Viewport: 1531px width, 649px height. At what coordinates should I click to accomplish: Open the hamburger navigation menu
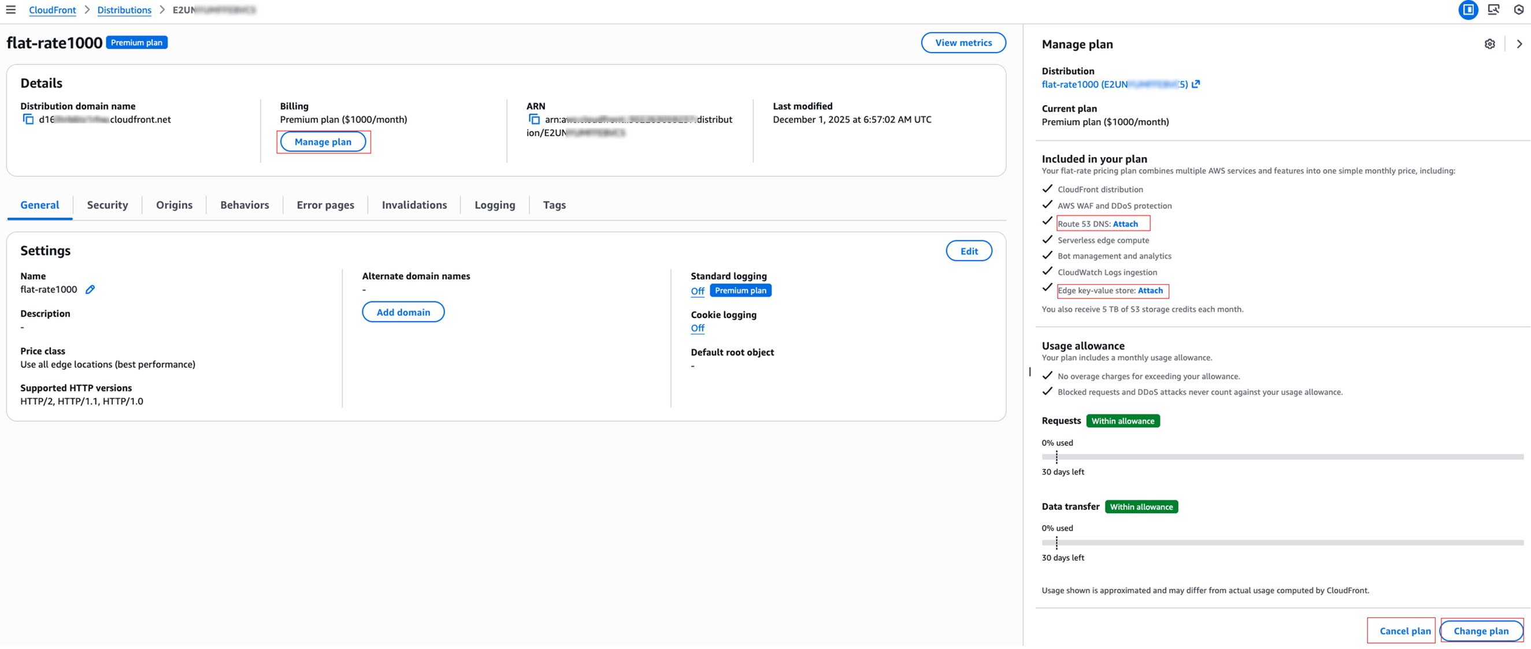point(11,9)
